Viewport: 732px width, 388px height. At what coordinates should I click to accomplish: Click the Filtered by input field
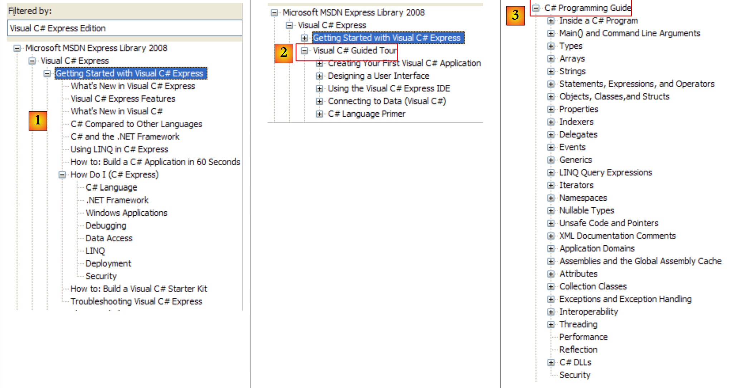(124, 28)
